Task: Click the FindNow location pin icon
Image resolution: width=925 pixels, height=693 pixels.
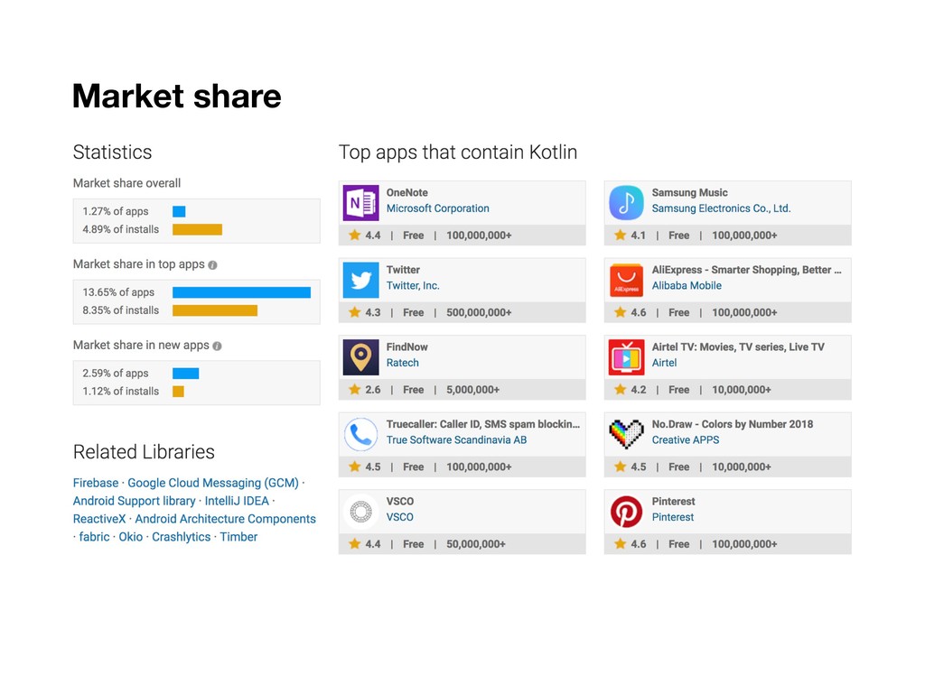Action: pos(361,357)
